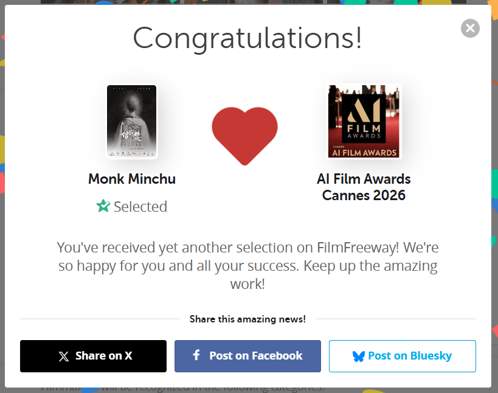This screenshot has height=393, width=498.
Task: Click the "Selected" status text
Action: click(140, 207)
